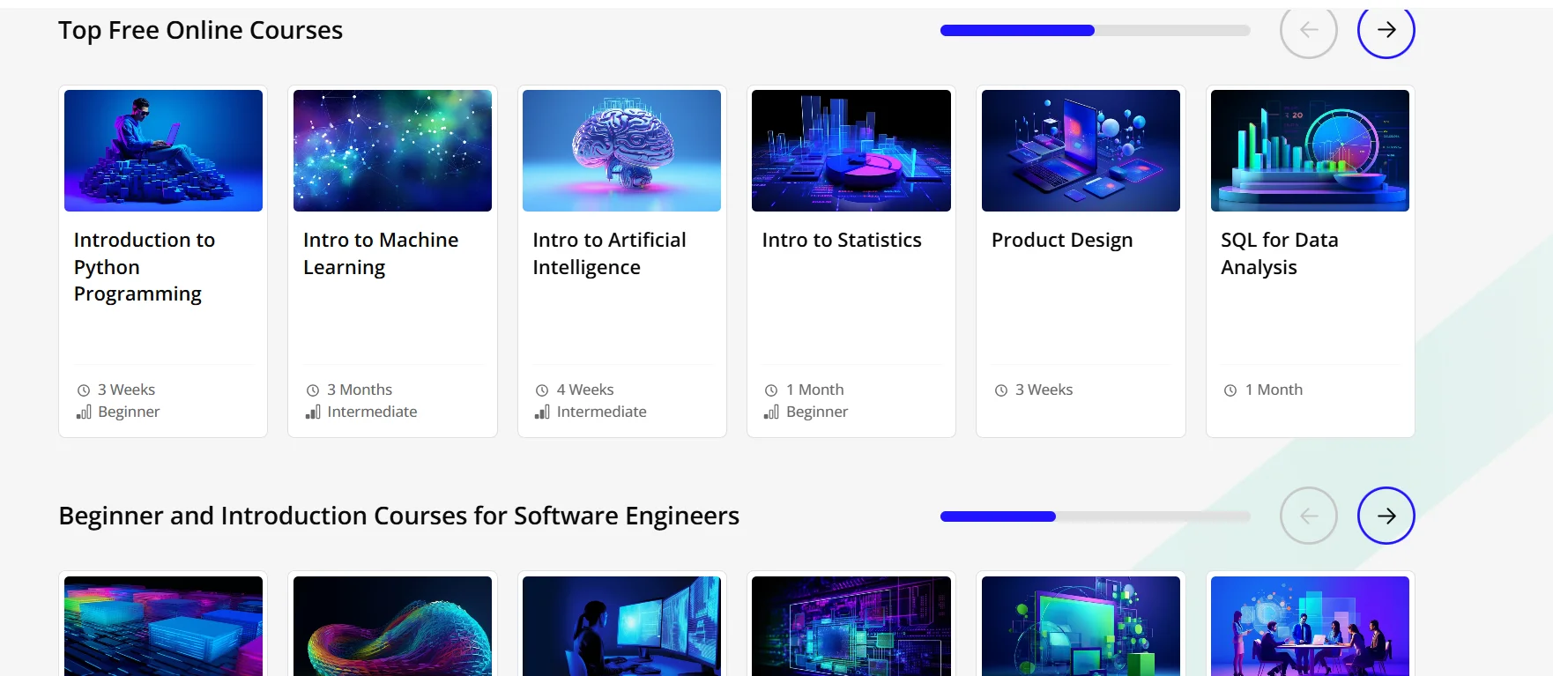Open the Intro to Statistics course

coord(841,240)
